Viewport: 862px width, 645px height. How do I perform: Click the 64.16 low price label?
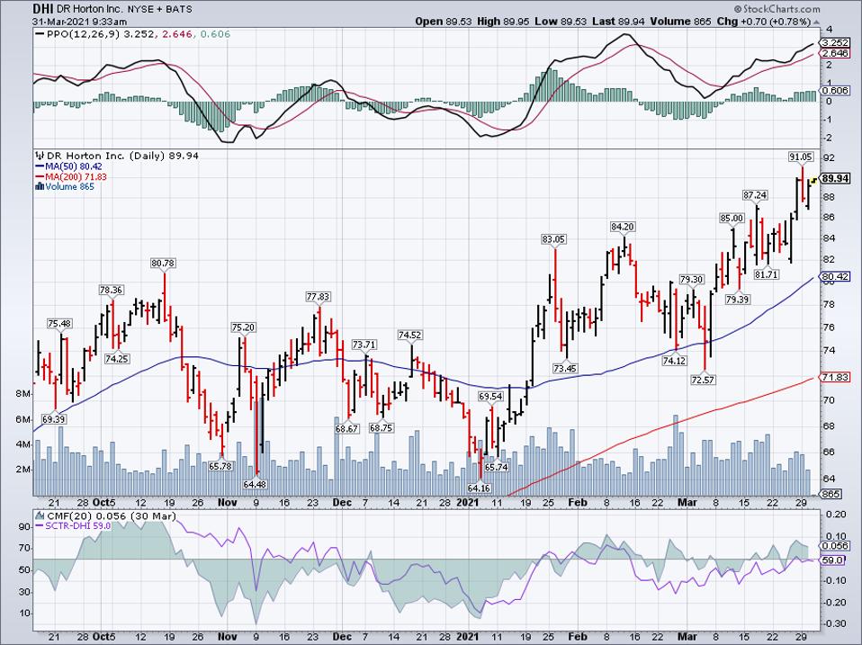[x=479, y=488]
